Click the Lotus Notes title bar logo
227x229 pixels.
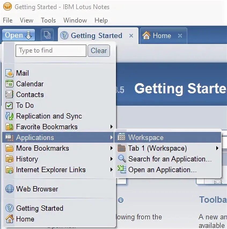pos(7,7)
